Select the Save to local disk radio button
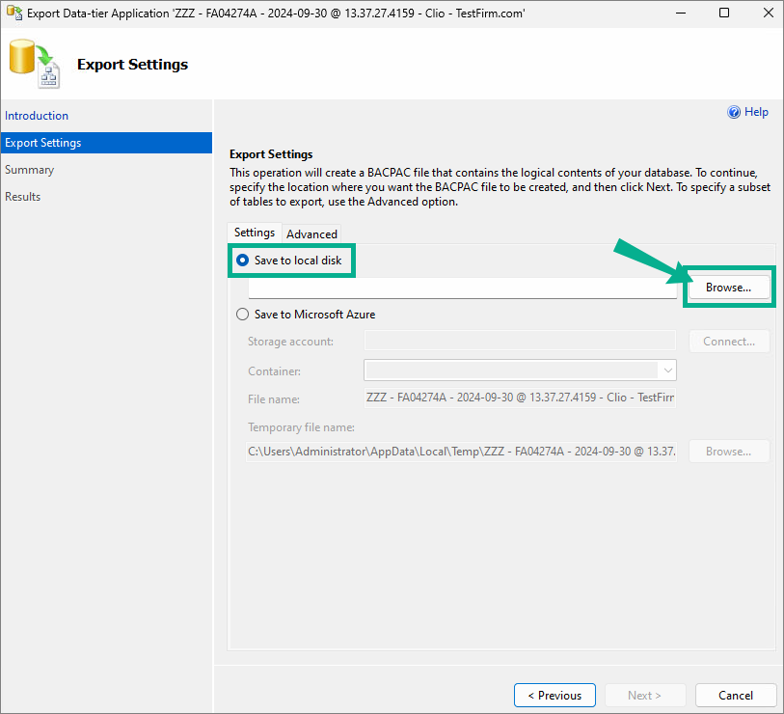 [242, 261]
